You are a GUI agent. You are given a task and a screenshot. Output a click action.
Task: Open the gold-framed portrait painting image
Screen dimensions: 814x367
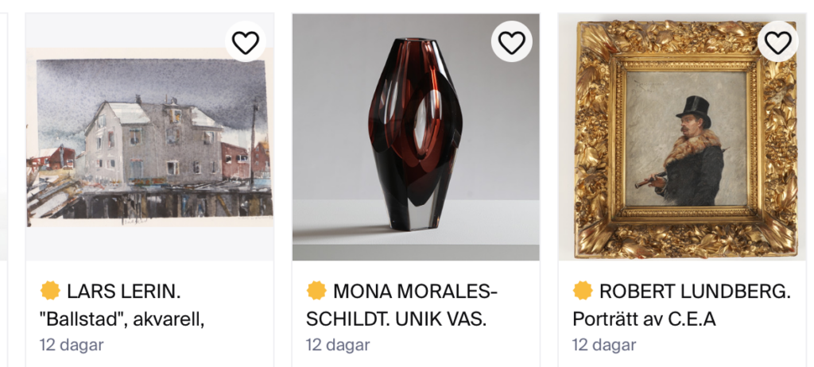tap(682, 137)
